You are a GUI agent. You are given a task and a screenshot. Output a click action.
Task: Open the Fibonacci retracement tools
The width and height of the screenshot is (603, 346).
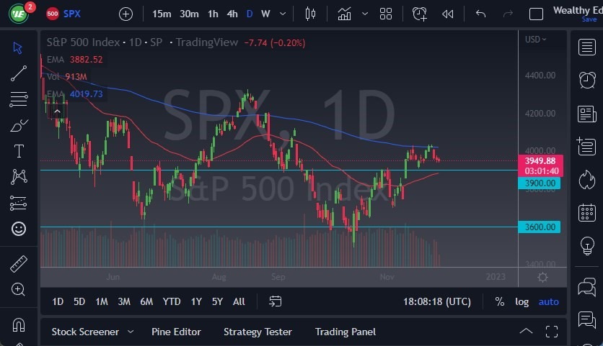(19, 99)
